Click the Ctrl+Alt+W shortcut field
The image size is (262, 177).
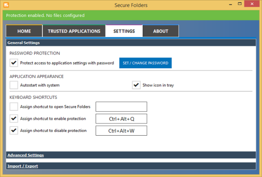pos(121,131)
